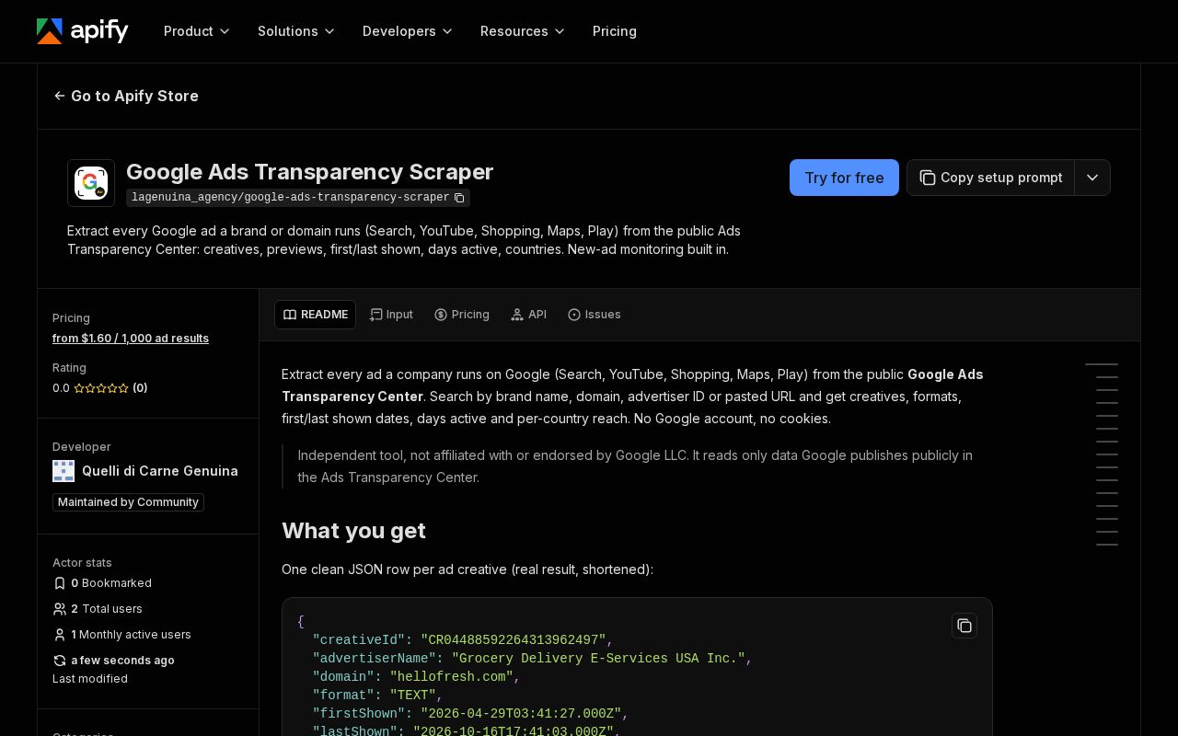Click the rating stars

click(101, 388)
